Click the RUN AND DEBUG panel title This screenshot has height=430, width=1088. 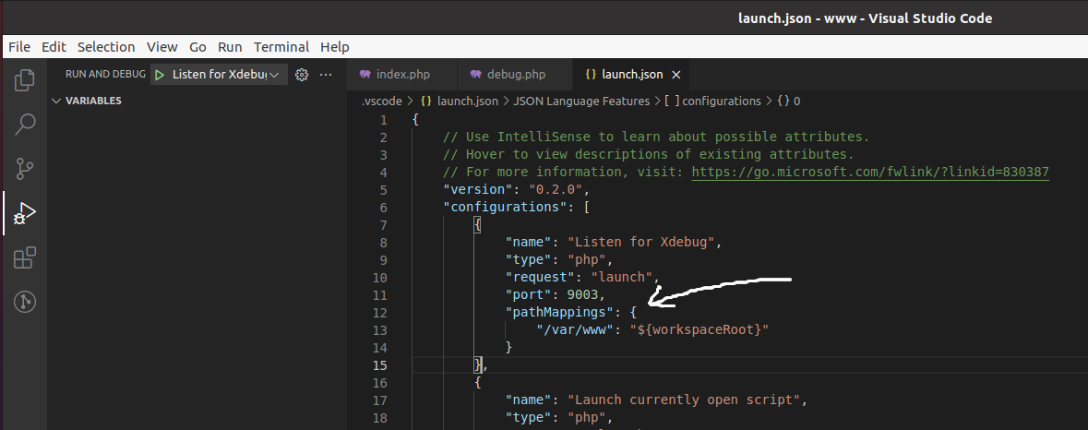105,74
